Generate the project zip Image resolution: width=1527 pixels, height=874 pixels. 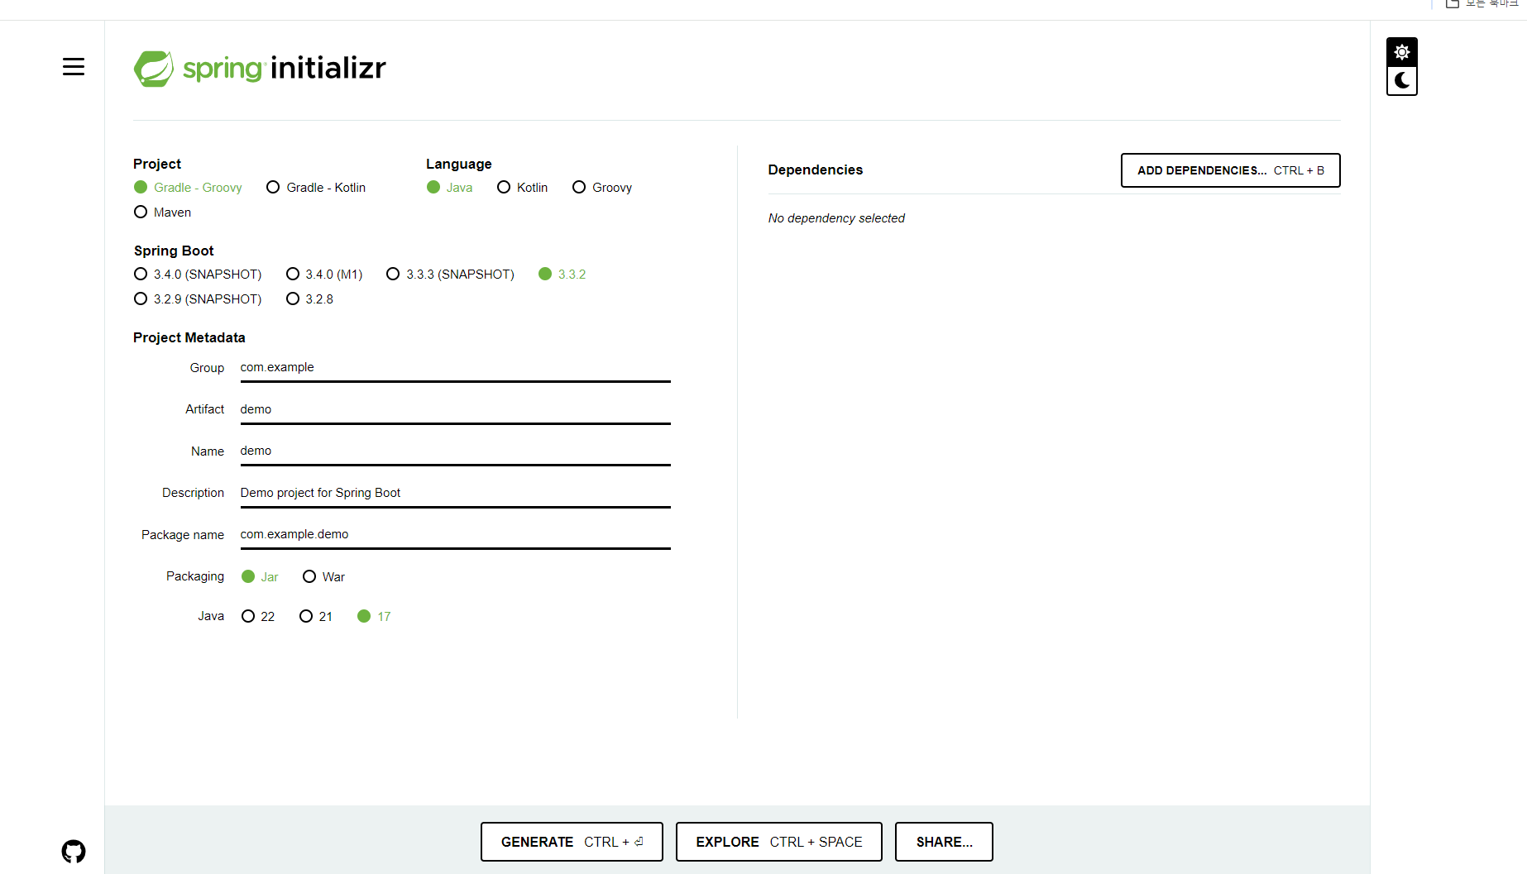click(x=572, y=842)
